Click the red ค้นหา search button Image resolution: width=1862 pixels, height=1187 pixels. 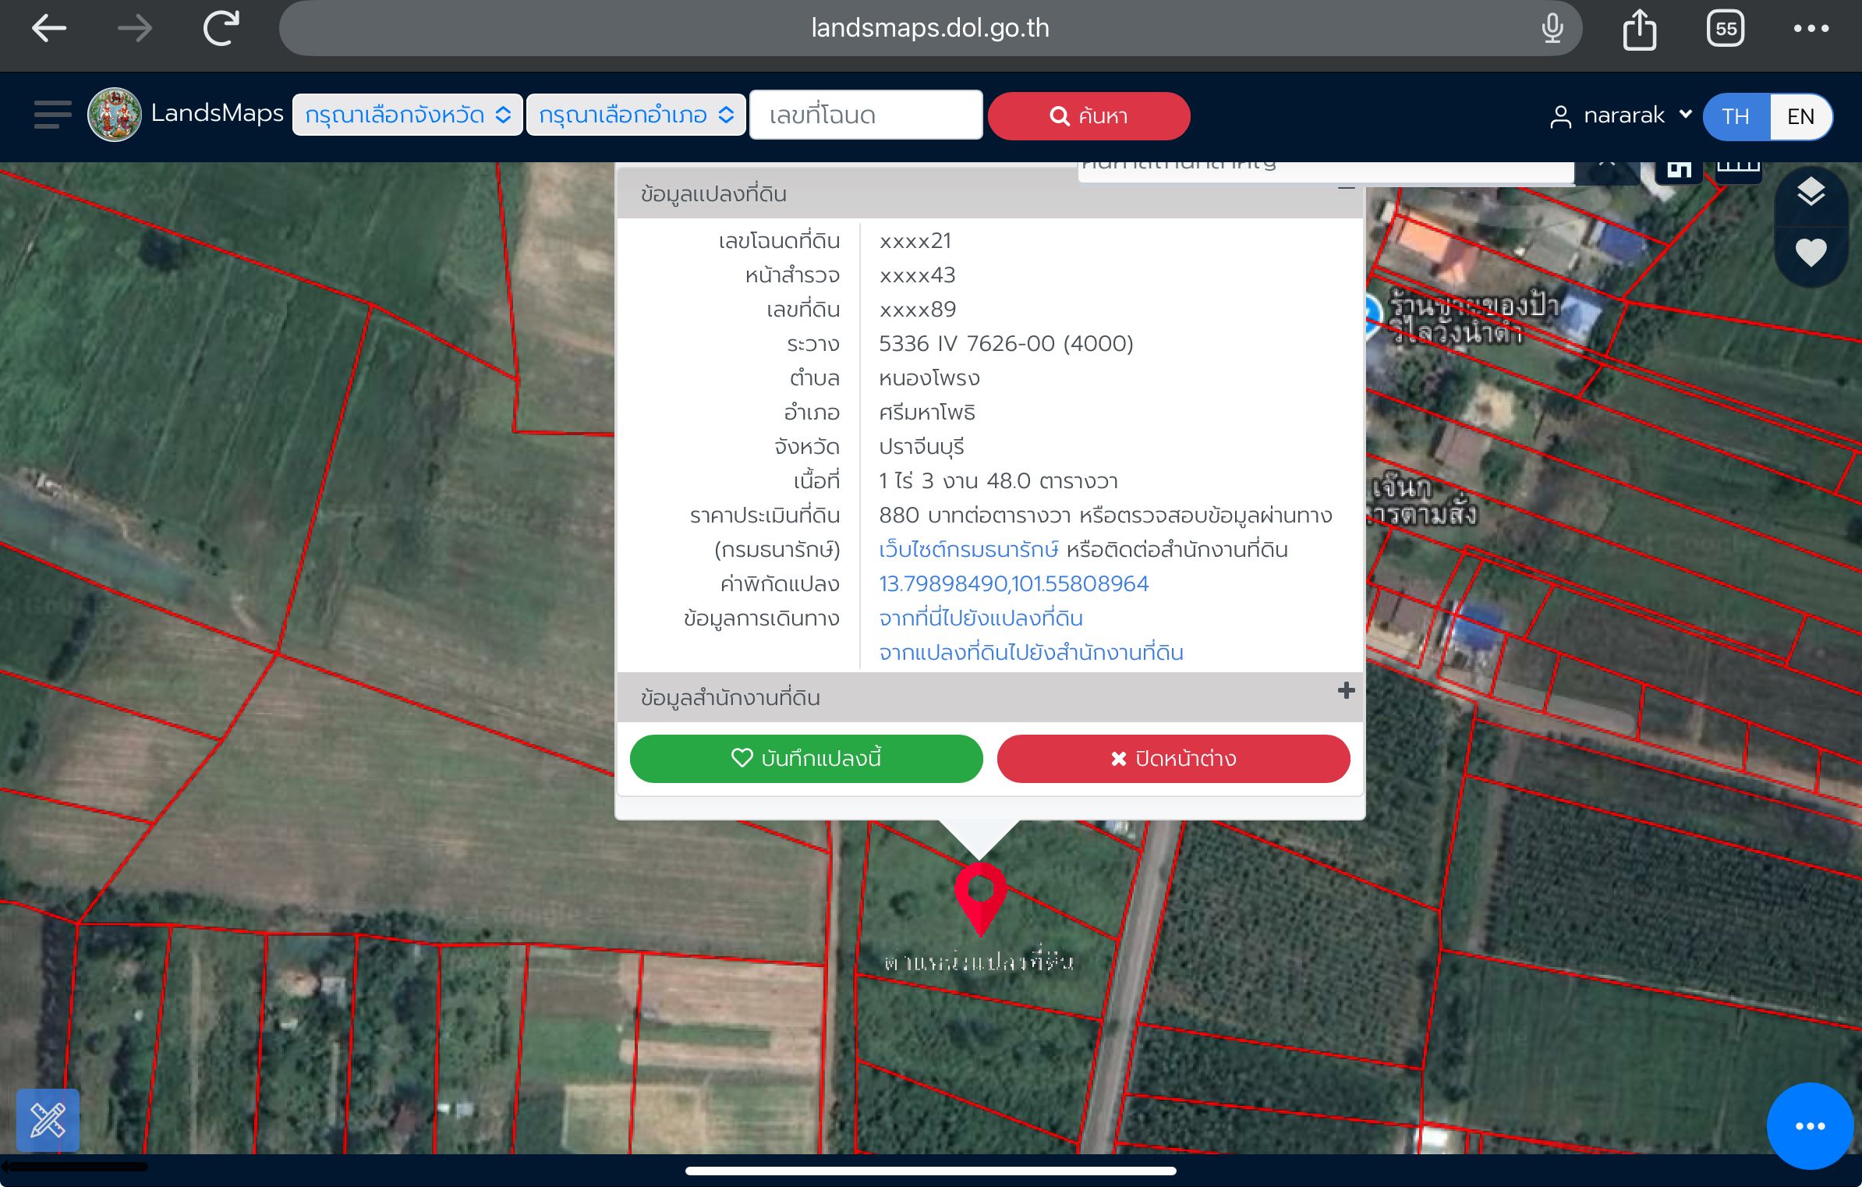point(1089,116)
